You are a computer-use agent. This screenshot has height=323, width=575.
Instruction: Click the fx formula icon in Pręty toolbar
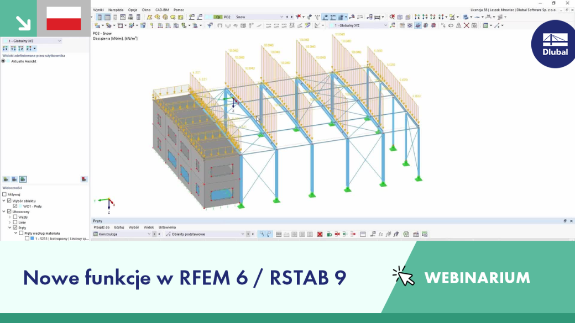(380, 234)
